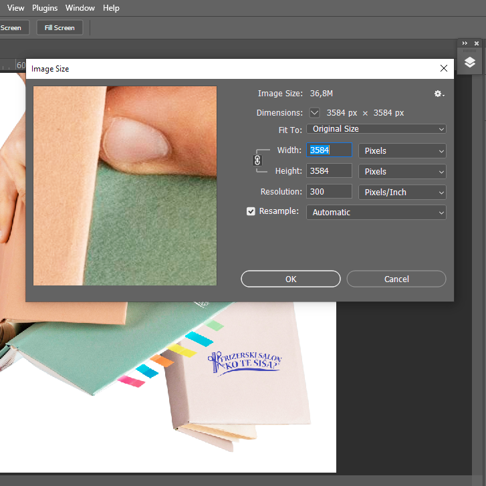Screen dimensions: 486x486
Task: Click the Resolution input field
Action: 329,192
